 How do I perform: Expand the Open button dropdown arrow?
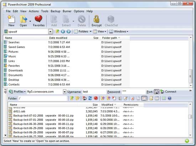click(30, 21)
